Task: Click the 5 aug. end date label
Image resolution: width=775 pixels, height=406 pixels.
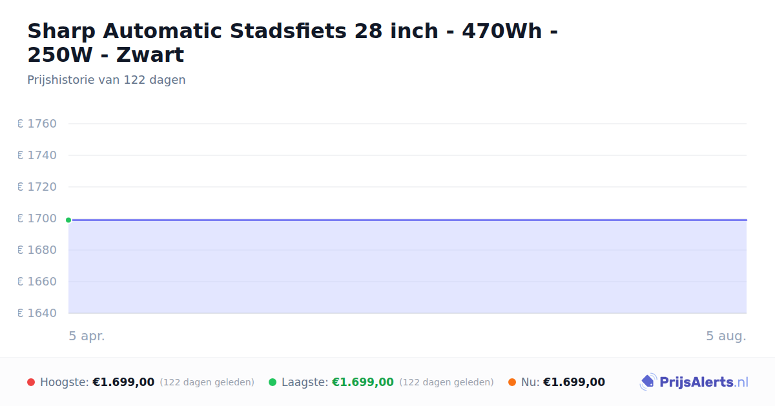Action: (726, 336)
